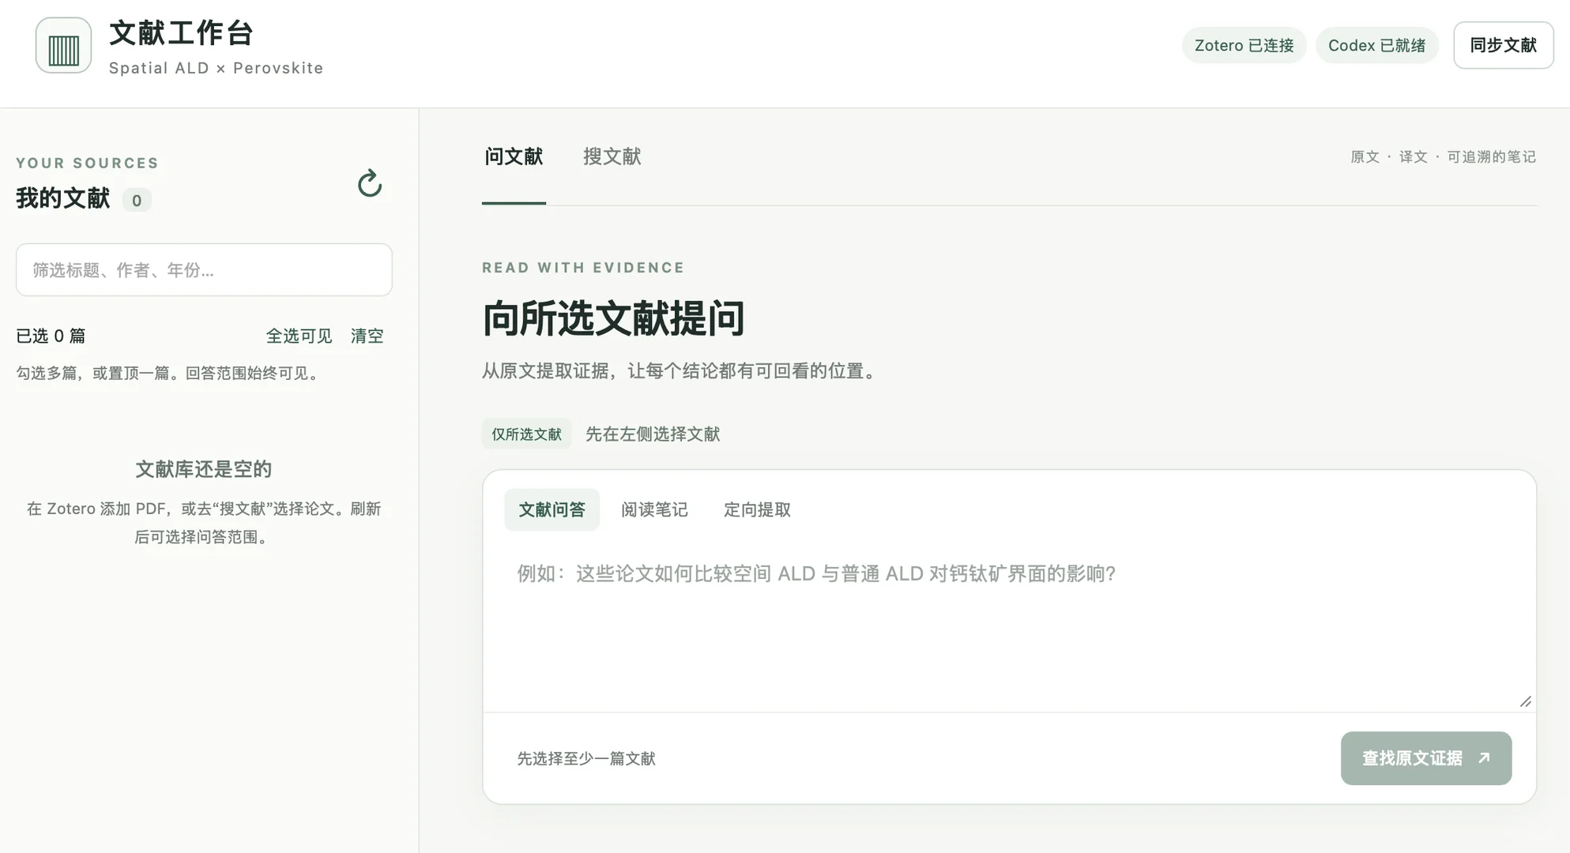Click the 原文 · 译文 · 可追溯的笔记 caption
This screenshot has width=1570, height=853.
[x=1443, y=156]
